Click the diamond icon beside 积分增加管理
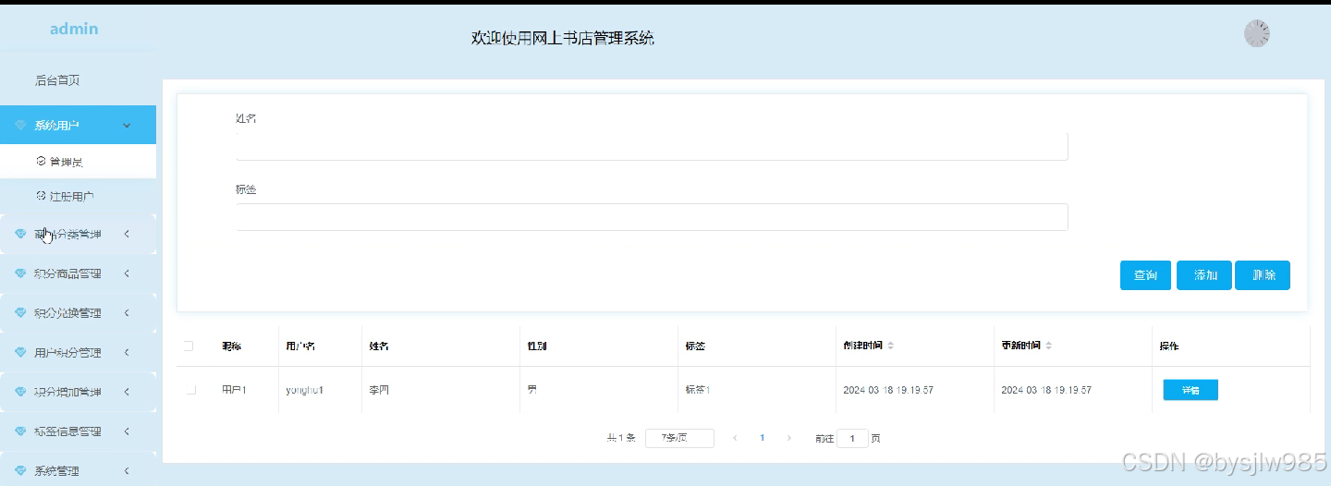 coord(20,392)
